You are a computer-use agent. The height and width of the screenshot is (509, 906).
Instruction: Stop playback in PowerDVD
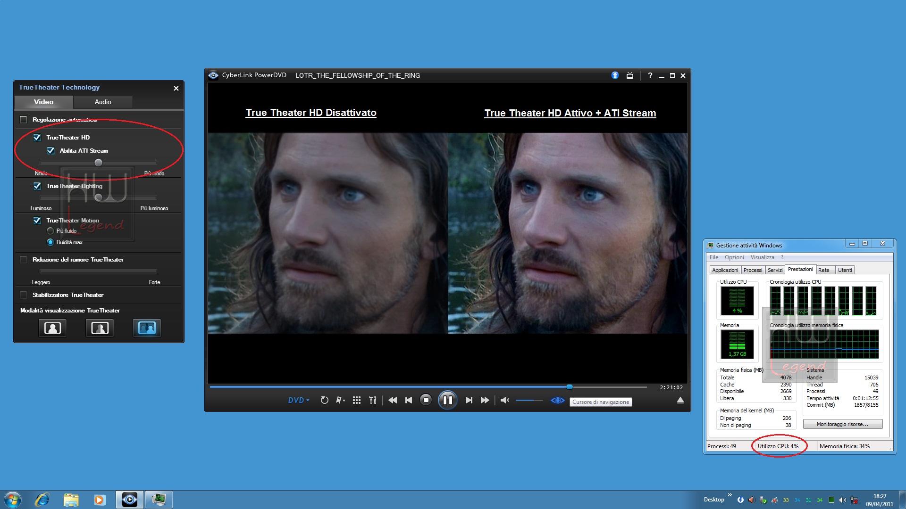pos(426,400)
